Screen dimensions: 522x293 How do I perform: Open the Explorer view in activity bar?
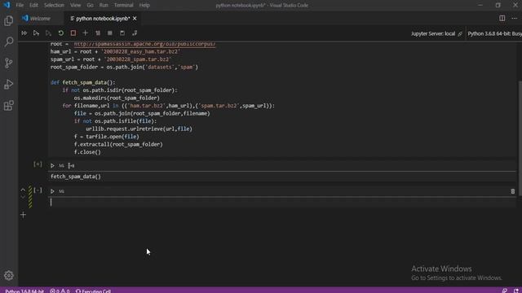tap(9, 20)
